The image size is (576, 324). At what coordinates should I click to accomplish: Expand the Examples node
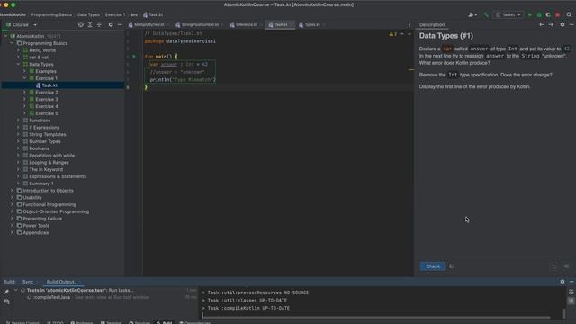[x=24, y=71]
